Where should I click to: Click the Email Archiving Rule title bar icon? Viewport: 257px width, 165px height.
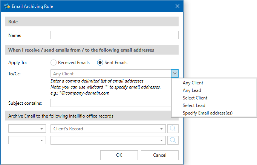tap(7, 6)
